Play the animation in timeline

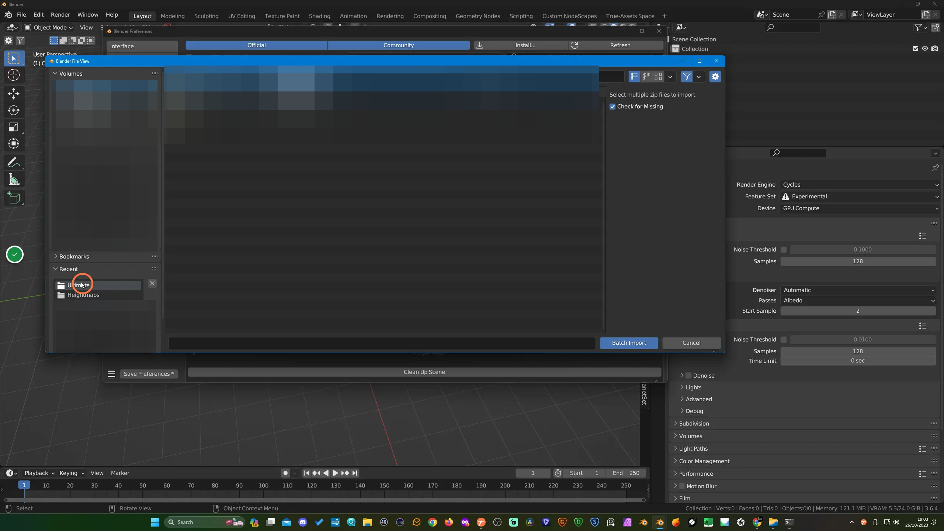335,473
